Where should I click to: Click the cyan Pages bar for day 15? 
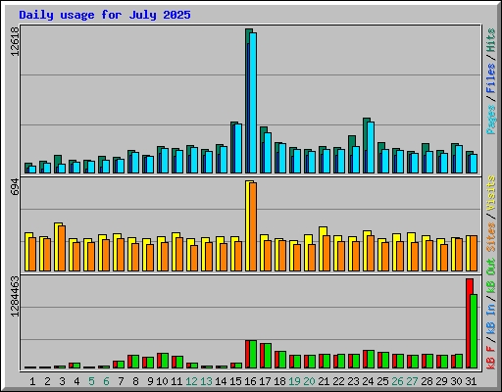click(238, 149)
